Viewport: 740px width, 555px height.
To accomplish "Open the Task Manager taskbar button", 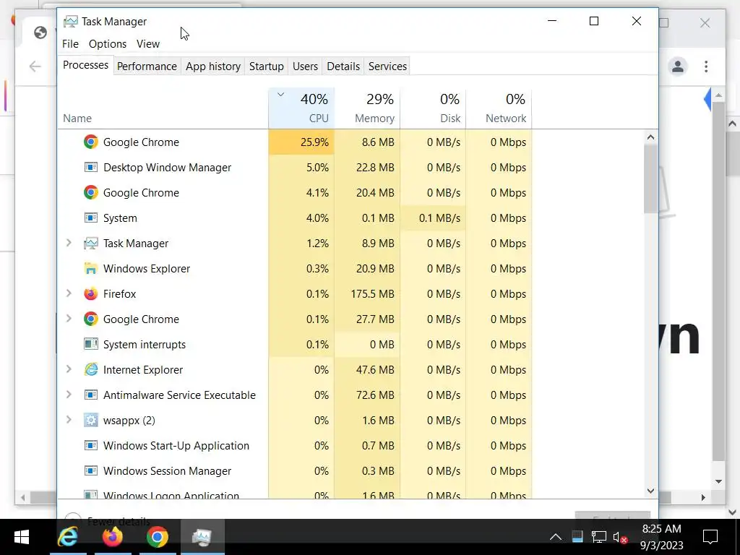I will [202, 537].
